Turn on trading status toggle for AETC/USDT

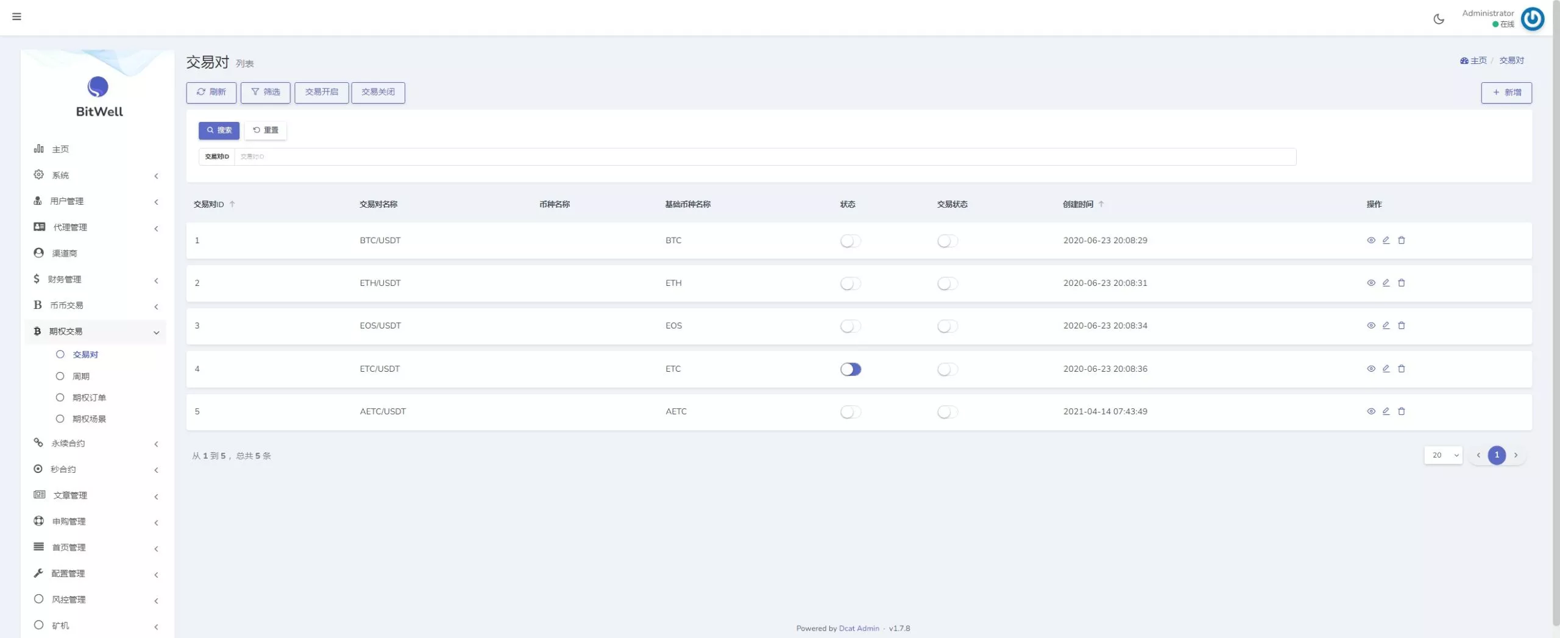(x=947, y=413)
